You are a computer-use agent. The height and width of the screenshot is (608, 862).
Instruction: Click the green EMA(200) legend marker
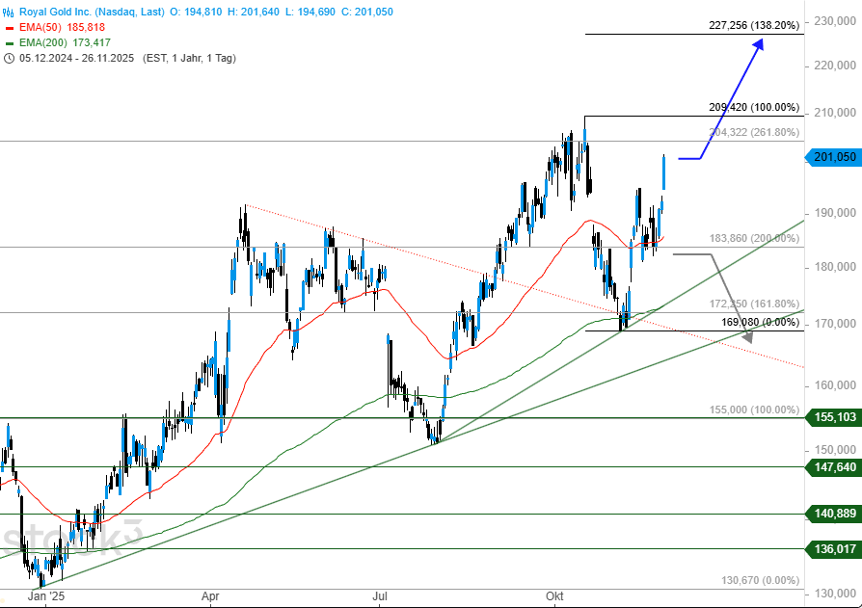[10, 43]
